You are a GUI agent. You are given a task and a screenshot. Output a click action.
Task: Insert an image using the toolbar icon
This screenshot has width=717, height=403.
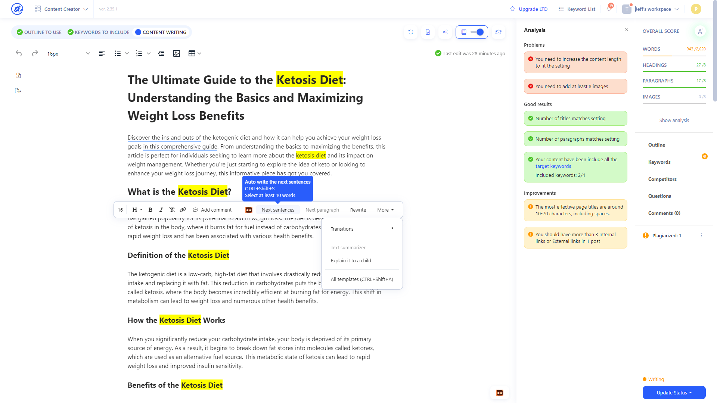click(177, 53)
